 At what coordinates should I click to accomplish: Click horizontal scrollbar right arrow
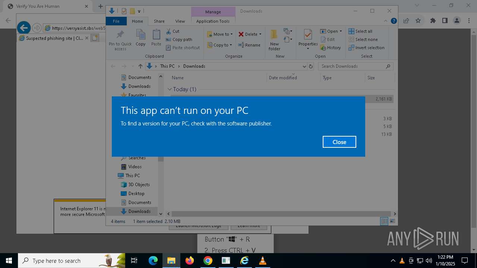[x=395, y=214]
